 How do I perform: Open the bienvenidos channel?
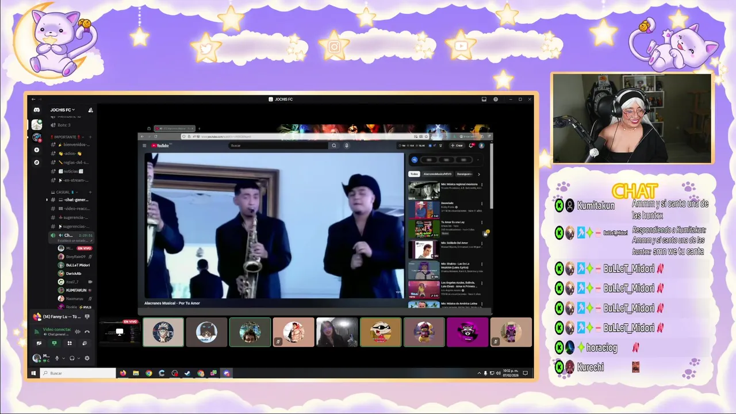[x=70, y=145]
